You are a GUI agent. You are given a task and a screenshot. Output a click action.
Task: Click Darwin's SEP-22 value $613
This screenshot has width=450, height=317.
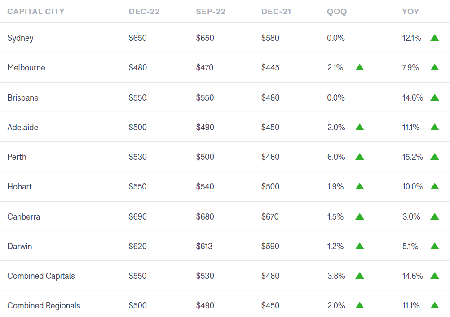point(204,246)
